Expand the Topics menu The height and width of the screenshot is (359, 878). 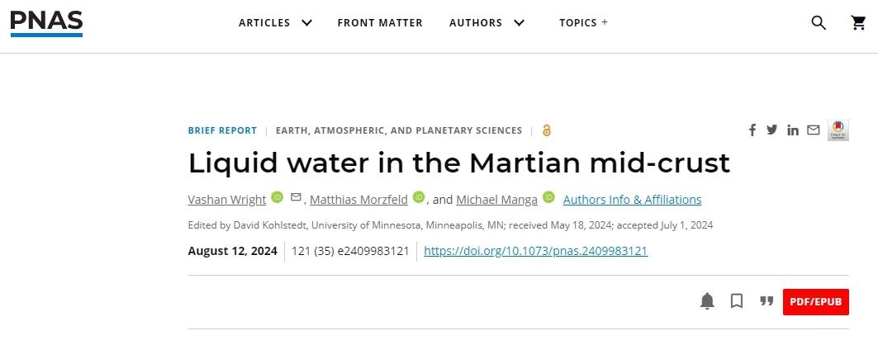click(x=583, y=23)
